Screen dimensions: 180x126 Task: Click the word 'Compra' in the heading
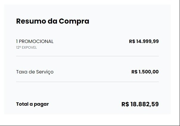74,21
